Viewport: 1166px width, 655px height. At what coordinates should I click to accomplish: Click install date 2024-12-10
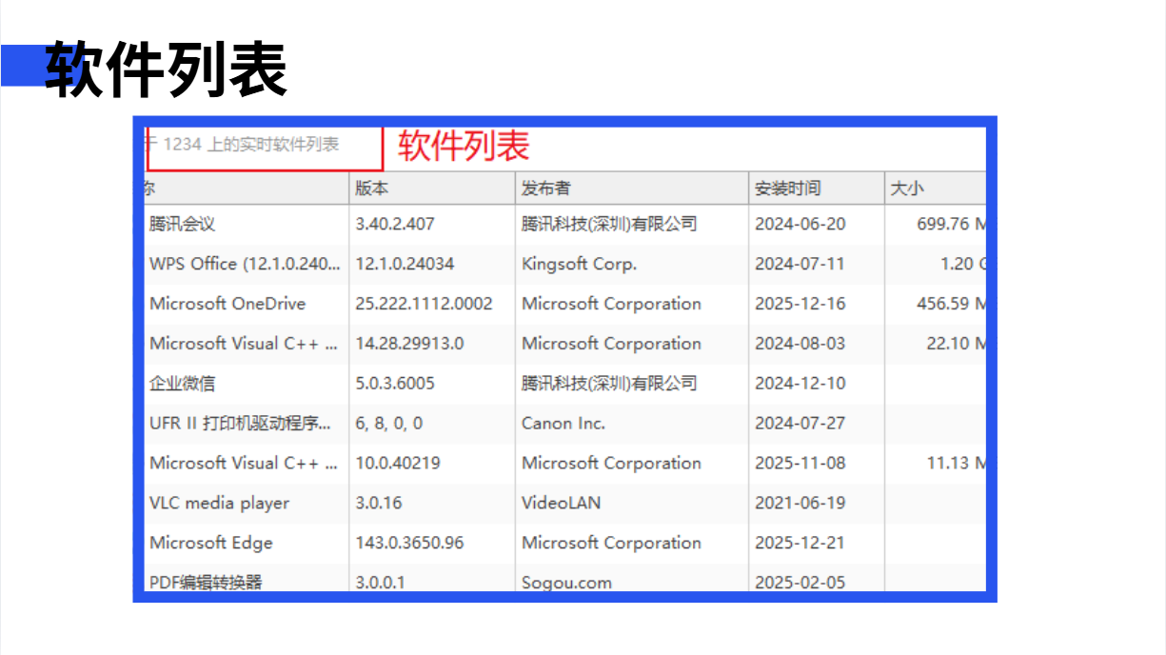(800, 384)
